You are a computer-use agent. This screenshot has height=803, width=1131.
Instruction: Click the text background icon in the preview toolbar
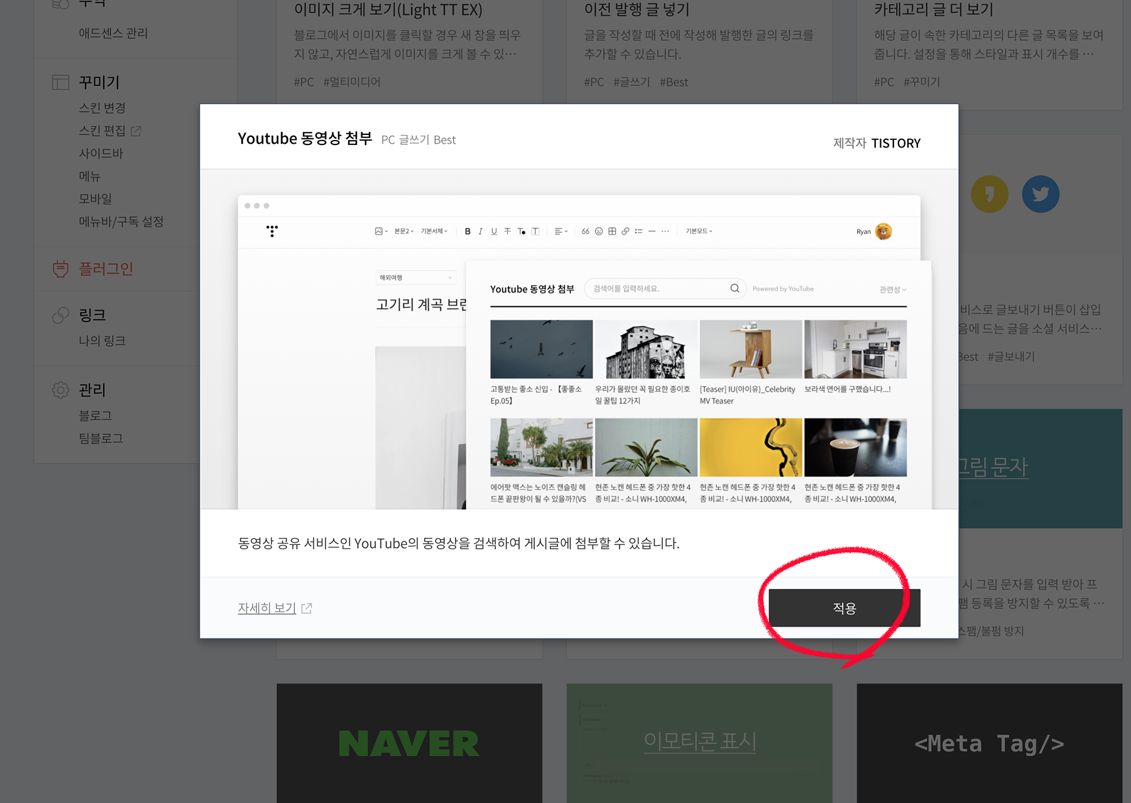(x=535, y=231)
